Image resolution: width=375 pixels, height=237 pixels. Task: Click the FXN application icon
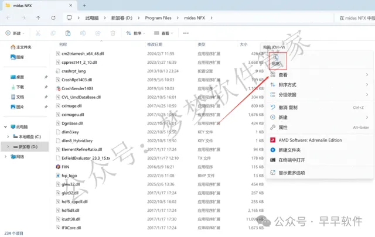tap(58, 167)
